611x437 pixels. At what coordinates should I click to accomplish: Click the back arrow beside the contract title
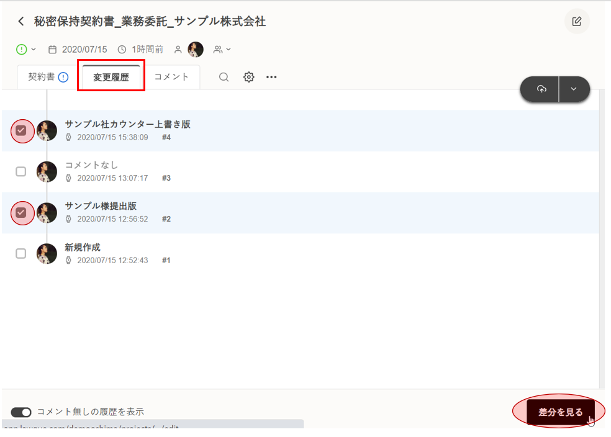point(21,22)
